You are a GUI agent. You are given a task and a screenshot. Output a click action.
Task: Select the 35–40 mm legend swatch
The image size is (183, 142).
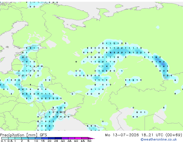[x=72, y=138]
